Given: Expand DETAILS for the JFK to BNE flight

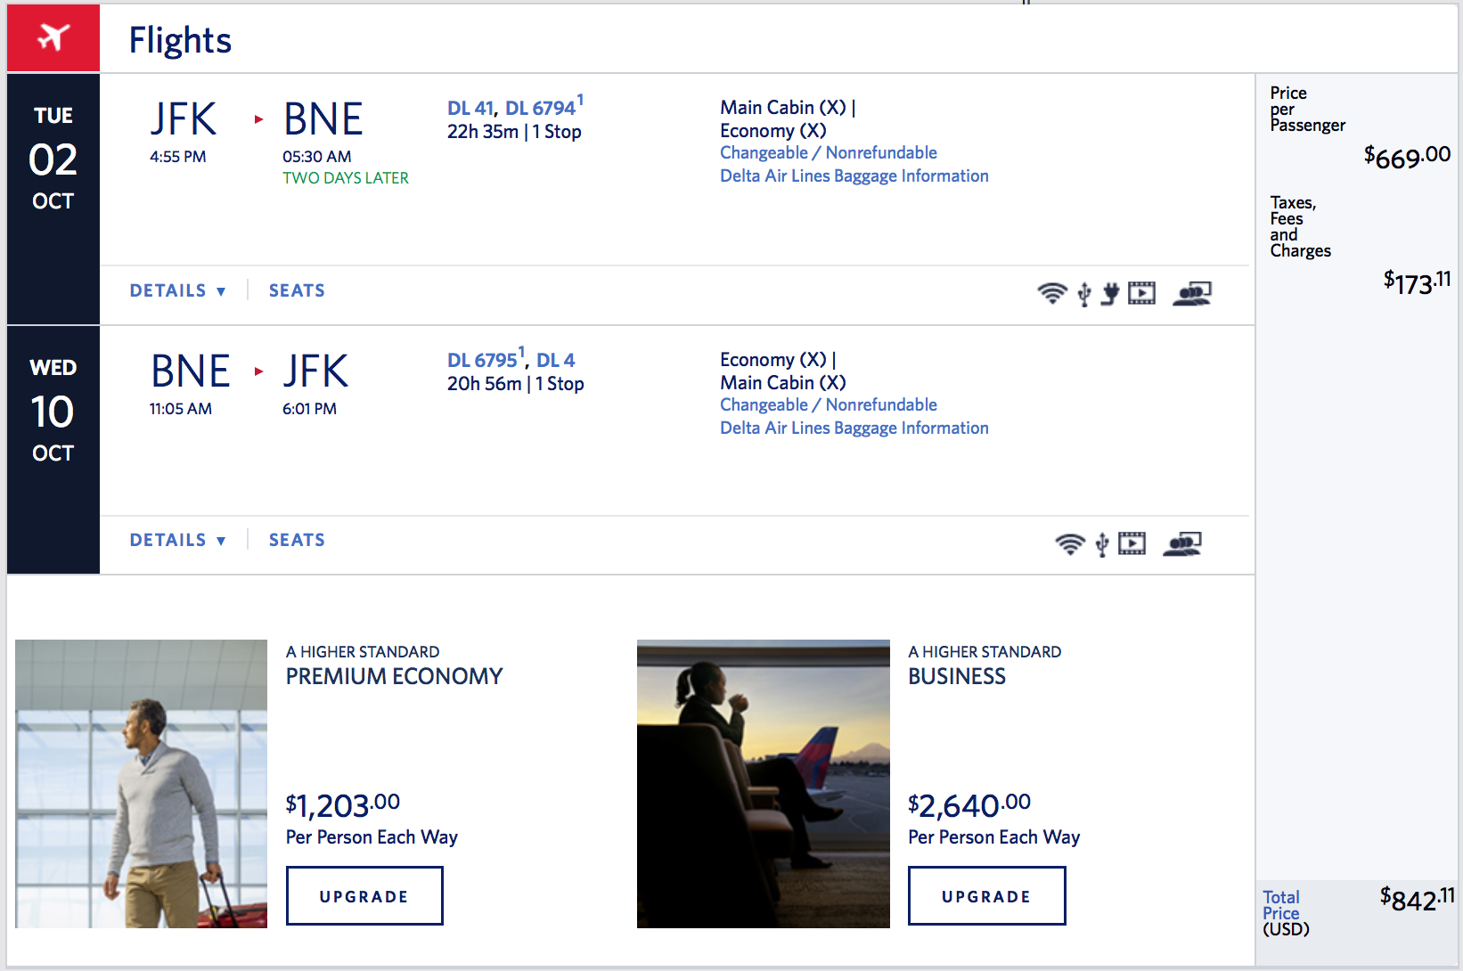Looking at the screenshot, I should tap(178, 290).
